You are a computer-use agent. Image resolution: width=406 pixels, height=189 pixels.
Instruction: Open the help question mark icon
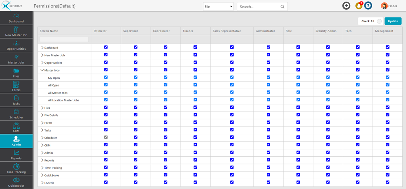368,6
